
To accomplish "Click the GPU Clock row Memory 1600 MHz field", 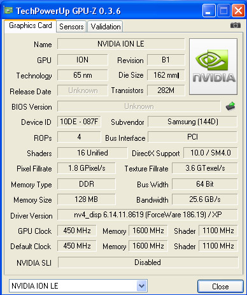I will tap(148, 231).
